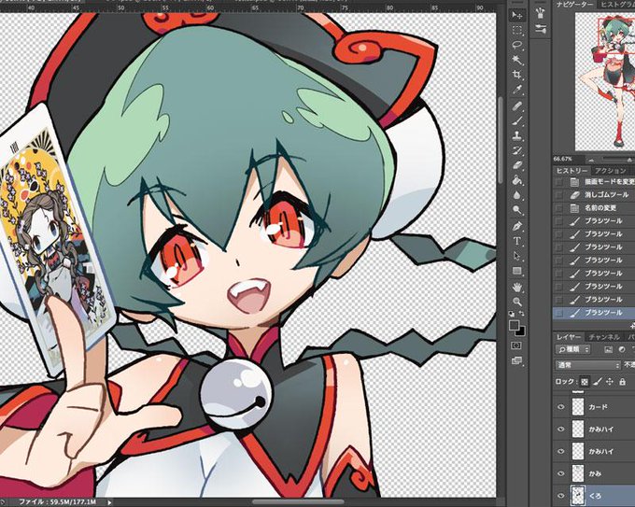Swap foreground and background colors
Image resolution: width=635 pixels, height=507 pixels.
(x=522, y=314)
